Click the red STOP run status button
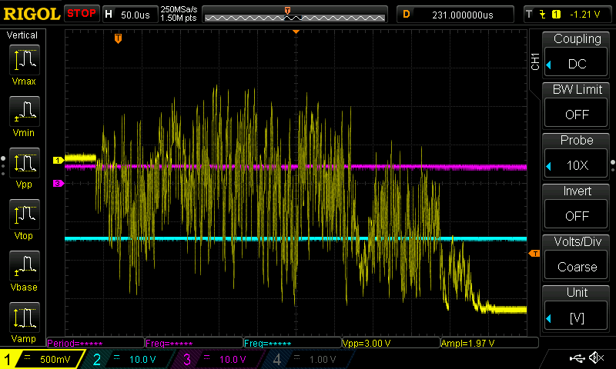This screenshot has width=616, height=369. tap(82, 14)
